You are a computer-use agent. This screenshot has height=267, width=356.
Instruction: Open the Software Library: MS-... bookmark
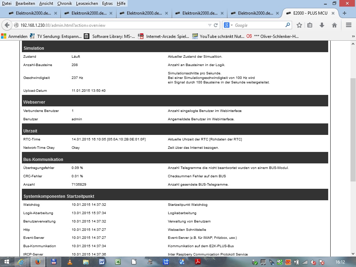[x=109, y=36]
